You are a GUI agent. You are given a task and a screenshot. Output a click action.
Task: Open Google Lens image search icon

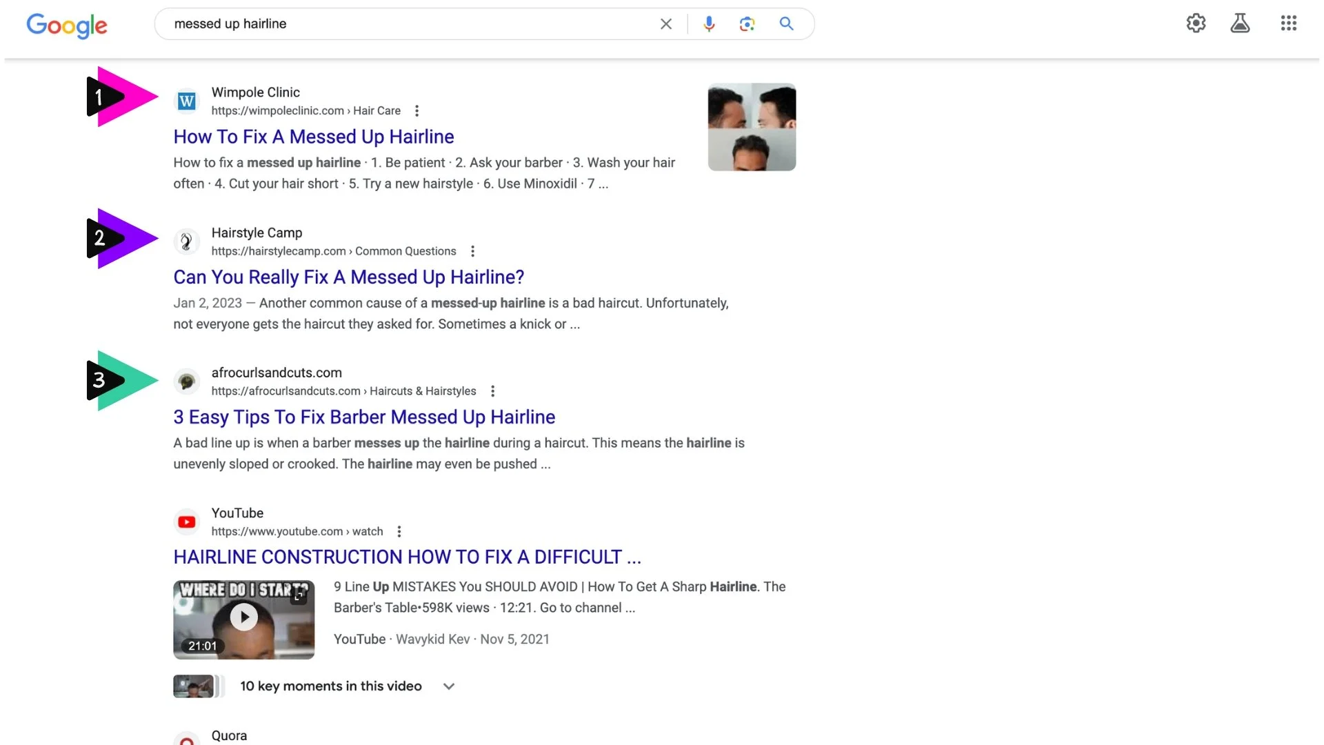[747, 24]
